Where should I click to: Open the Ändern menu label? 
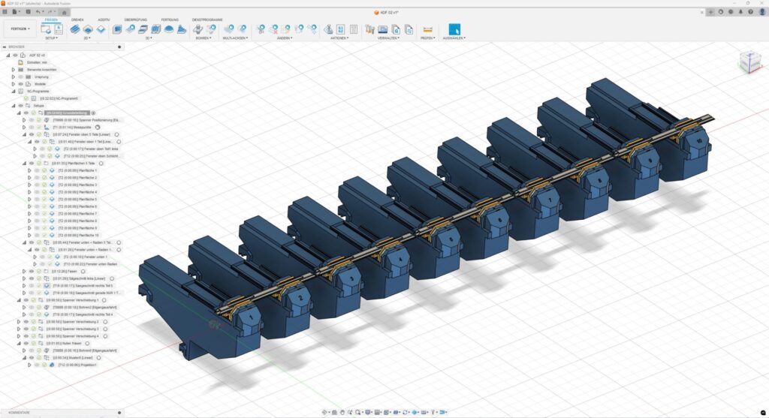click(285, 38)
